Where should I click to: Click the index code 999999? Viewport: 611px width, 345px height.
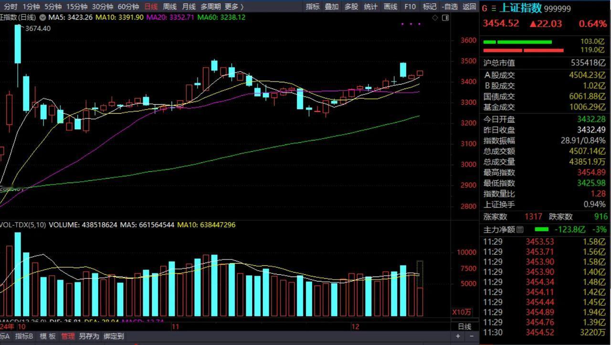[x=557, y=9]
